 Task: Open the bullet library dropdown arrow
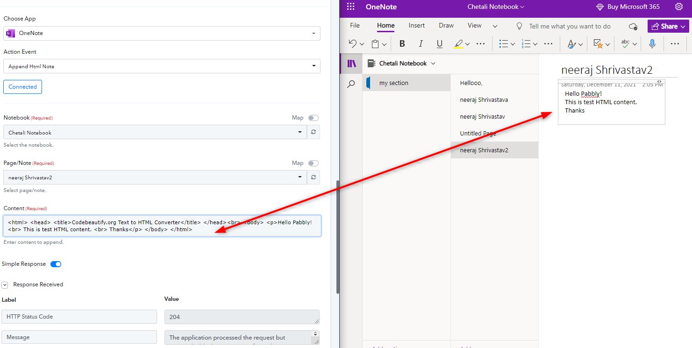(513, 44)
